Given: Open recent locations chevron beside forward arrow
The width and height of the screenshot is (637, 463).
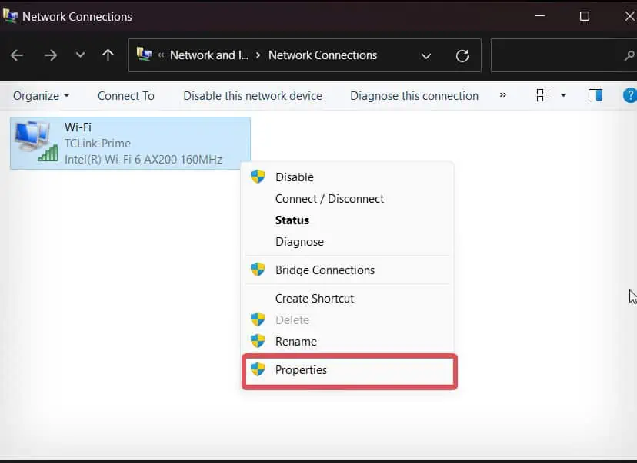Looking at the screenshot, I should 81,55.
